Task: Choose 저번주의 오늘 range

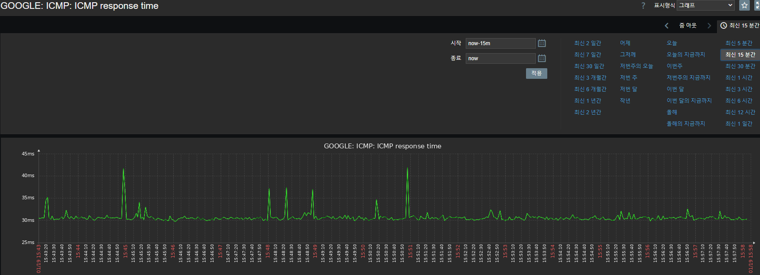Action: click(636, 66)
